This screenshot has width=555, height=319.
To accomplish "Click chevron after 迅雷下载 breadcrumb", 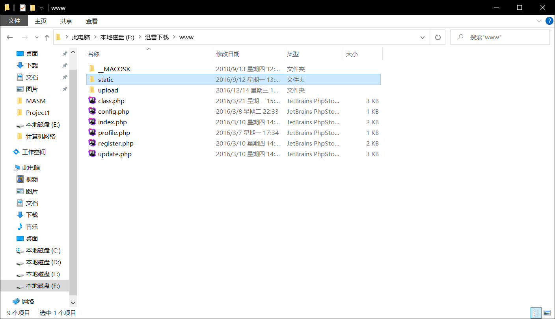I will pyautogui.click(x=174, y=37).
